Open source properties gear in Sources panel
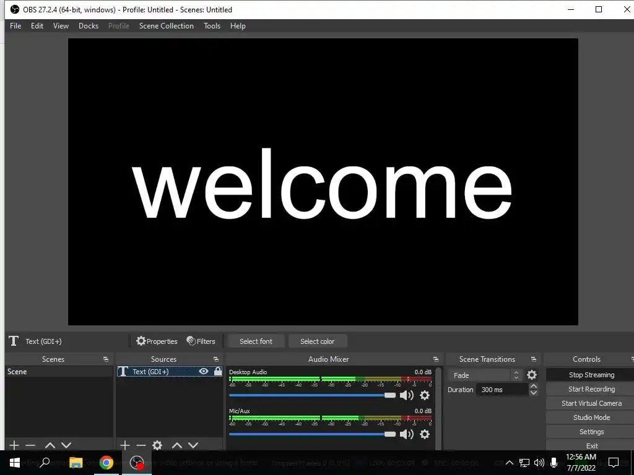 click(157, 445)
